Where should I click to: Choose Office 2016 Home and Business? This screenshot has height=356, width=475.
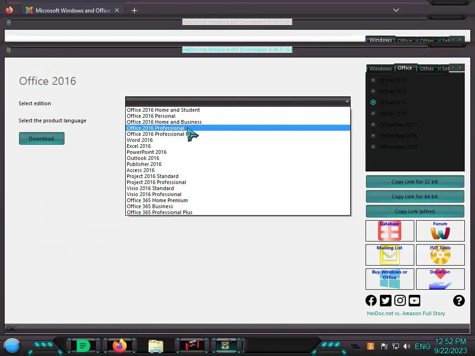(x=238, y=122)
